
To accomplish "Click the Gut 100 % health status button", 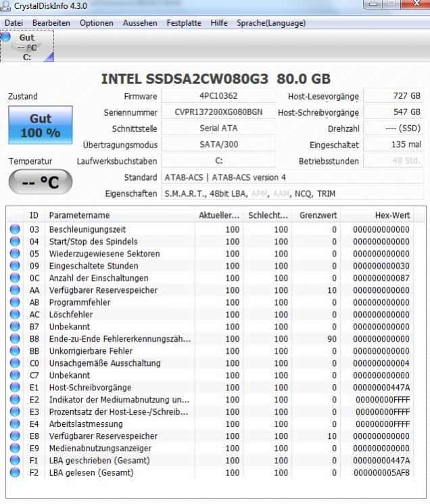I will click(x=41, y=125).
